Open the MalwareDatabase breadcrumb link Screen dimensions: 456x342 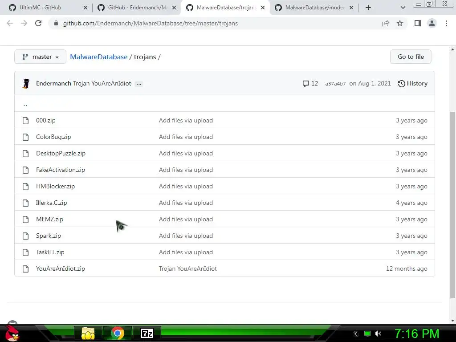tap(98, 57)
